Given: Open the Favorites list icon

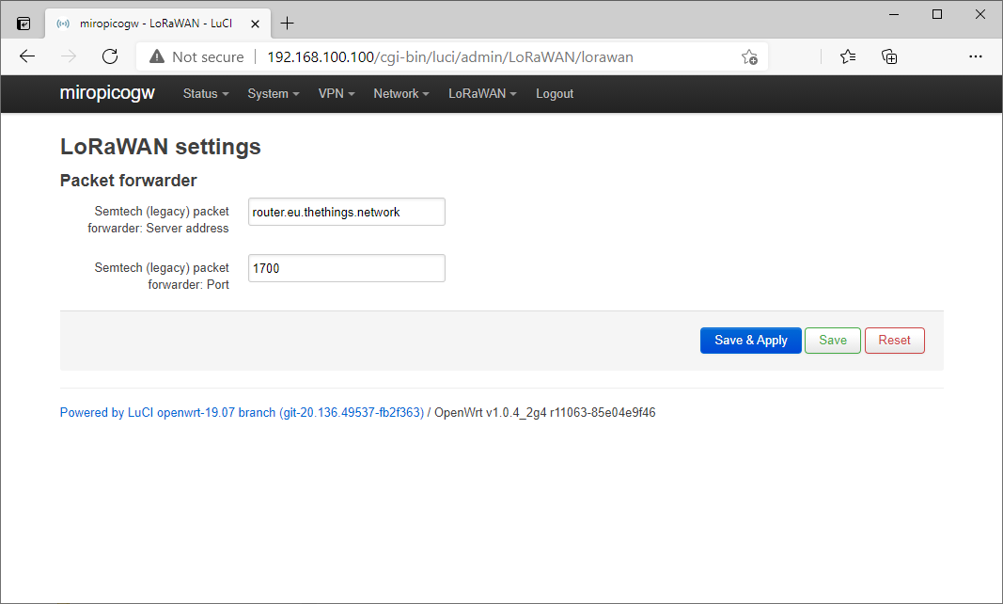Looking at the screenshot, I should [x=848, y=56].
